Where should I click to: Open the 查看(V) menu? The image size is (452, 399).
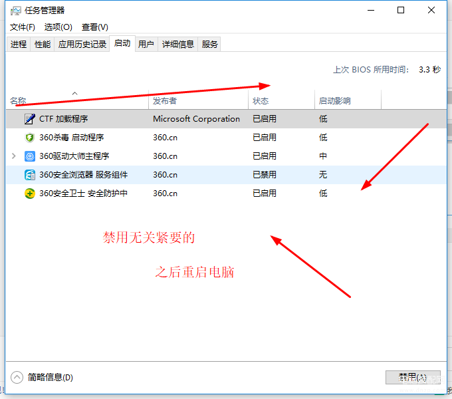[95, 27]
